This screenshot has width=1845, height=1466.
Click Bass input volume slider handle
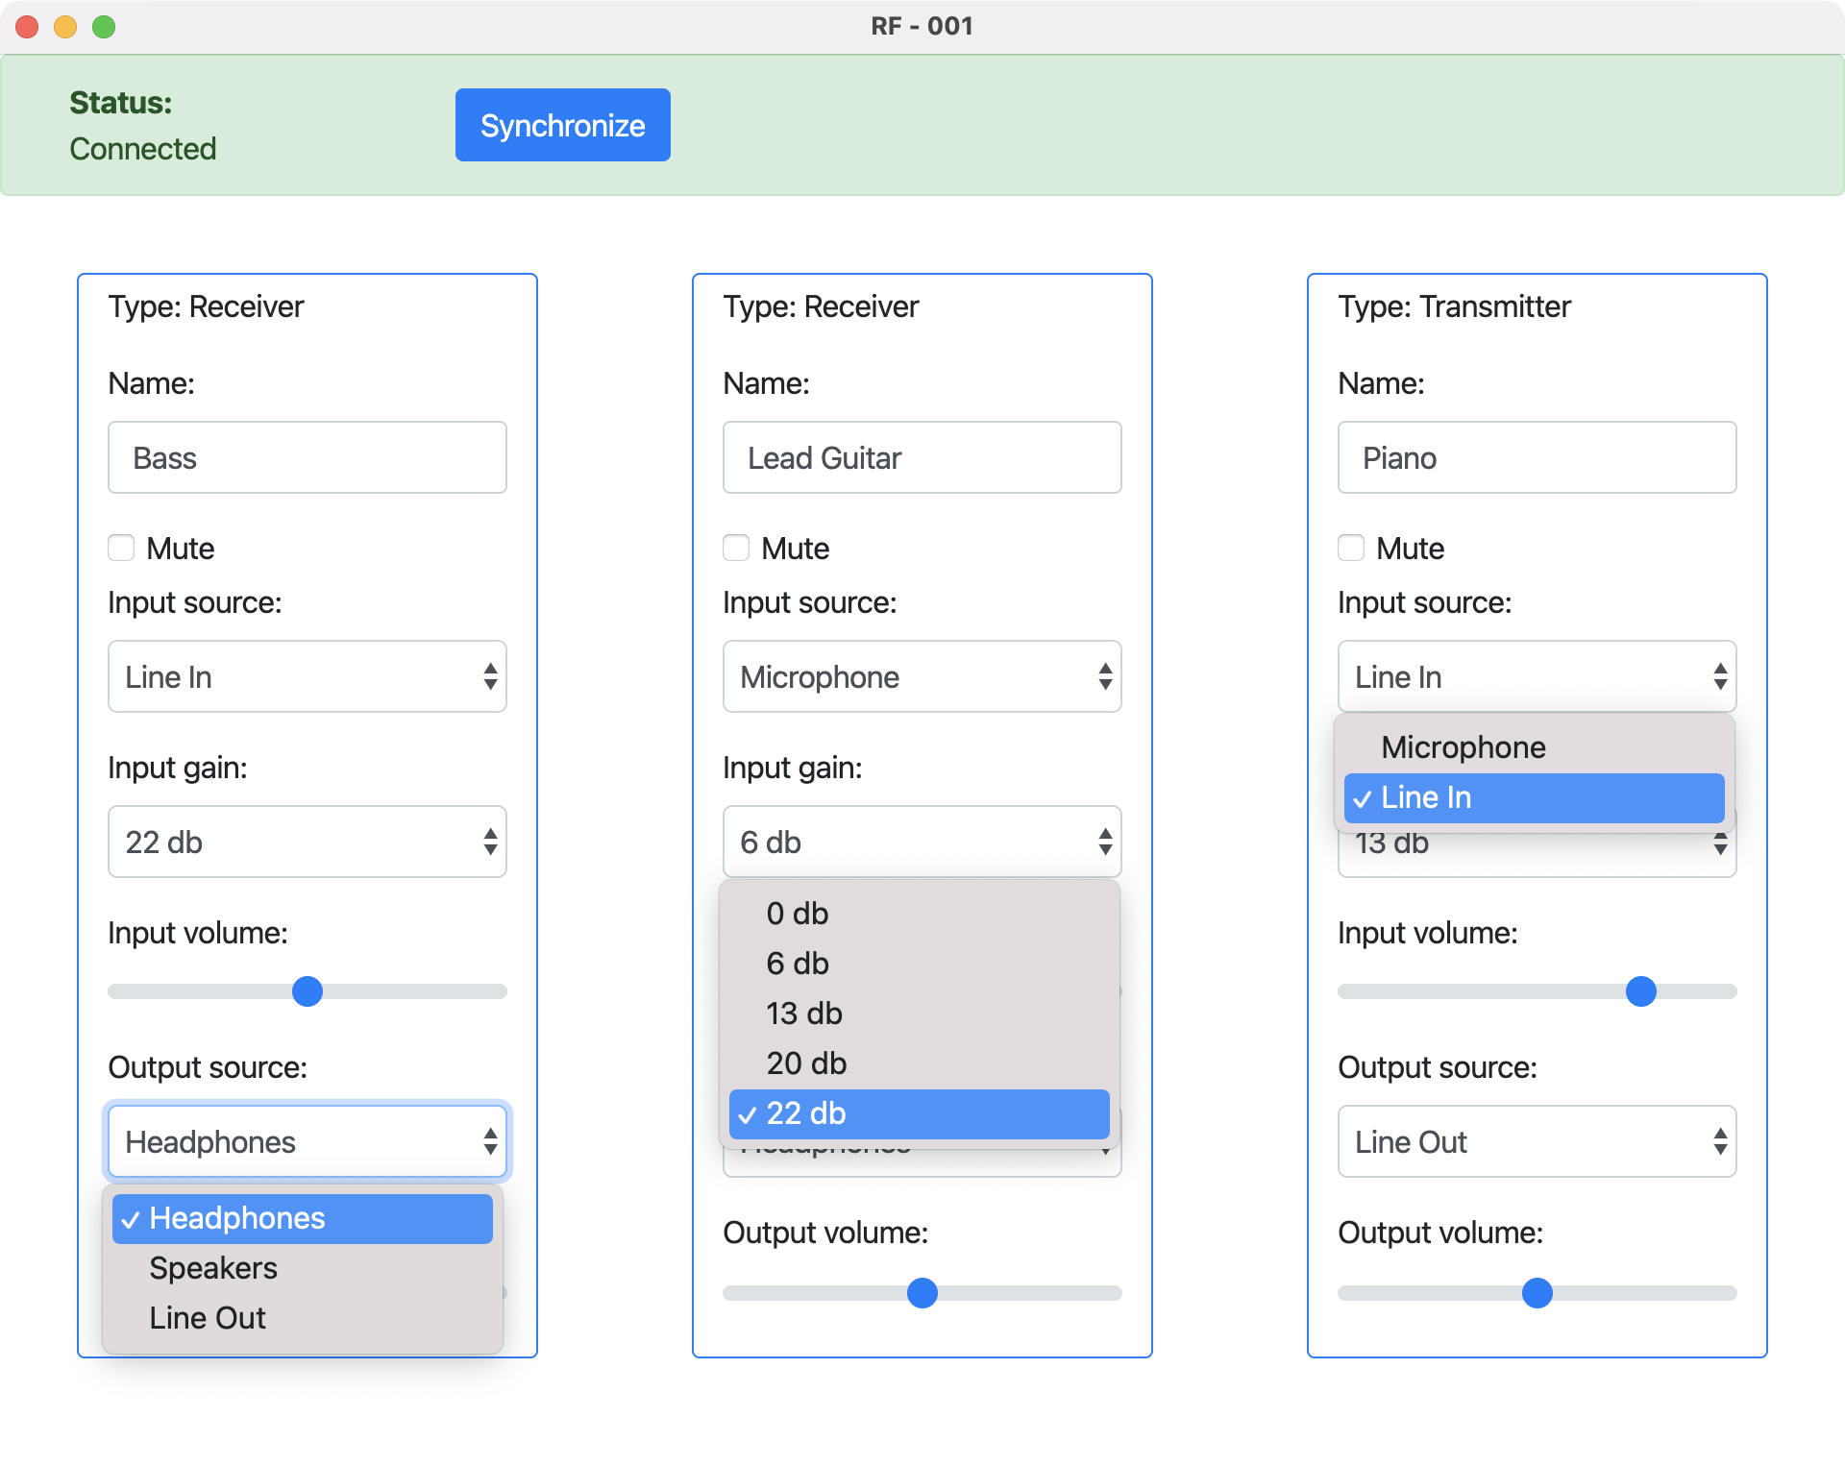pyautogui.click(x=307, y=991)
